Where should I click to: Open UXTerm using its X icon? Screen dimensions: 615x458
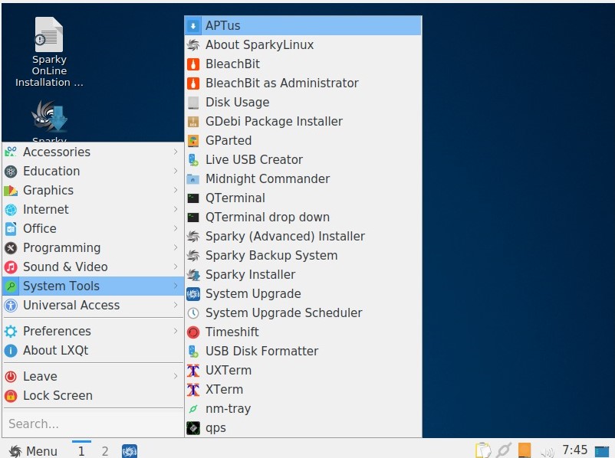click(x=193, y=371)
